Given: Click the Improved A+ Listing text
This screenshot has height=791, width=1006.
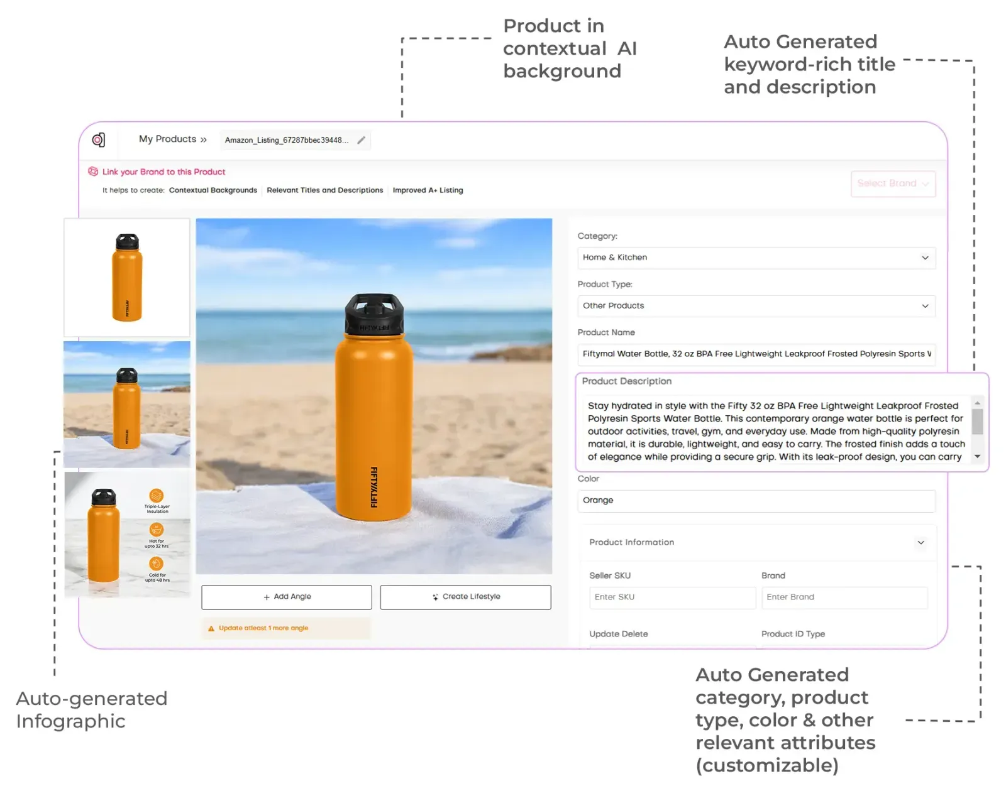Looking at the screenshot, I should pyautogui.click(x=428, y=190).
